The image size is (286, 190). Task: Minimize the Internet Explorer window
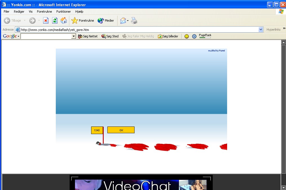click(270, 5)
